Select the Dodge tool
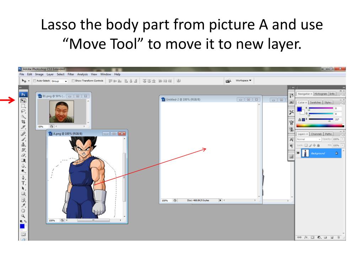Screen dimensions: 364x273 point(23,171)
